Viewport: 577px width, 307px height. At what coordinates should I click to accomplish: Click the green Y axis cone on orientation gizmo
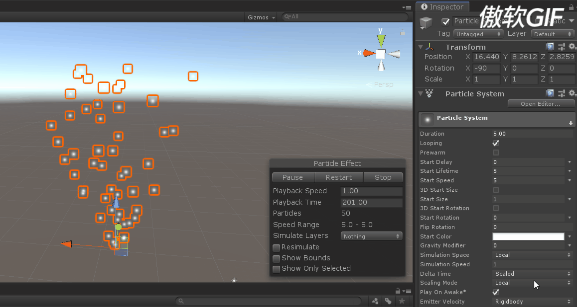click(x=381, y=40)
